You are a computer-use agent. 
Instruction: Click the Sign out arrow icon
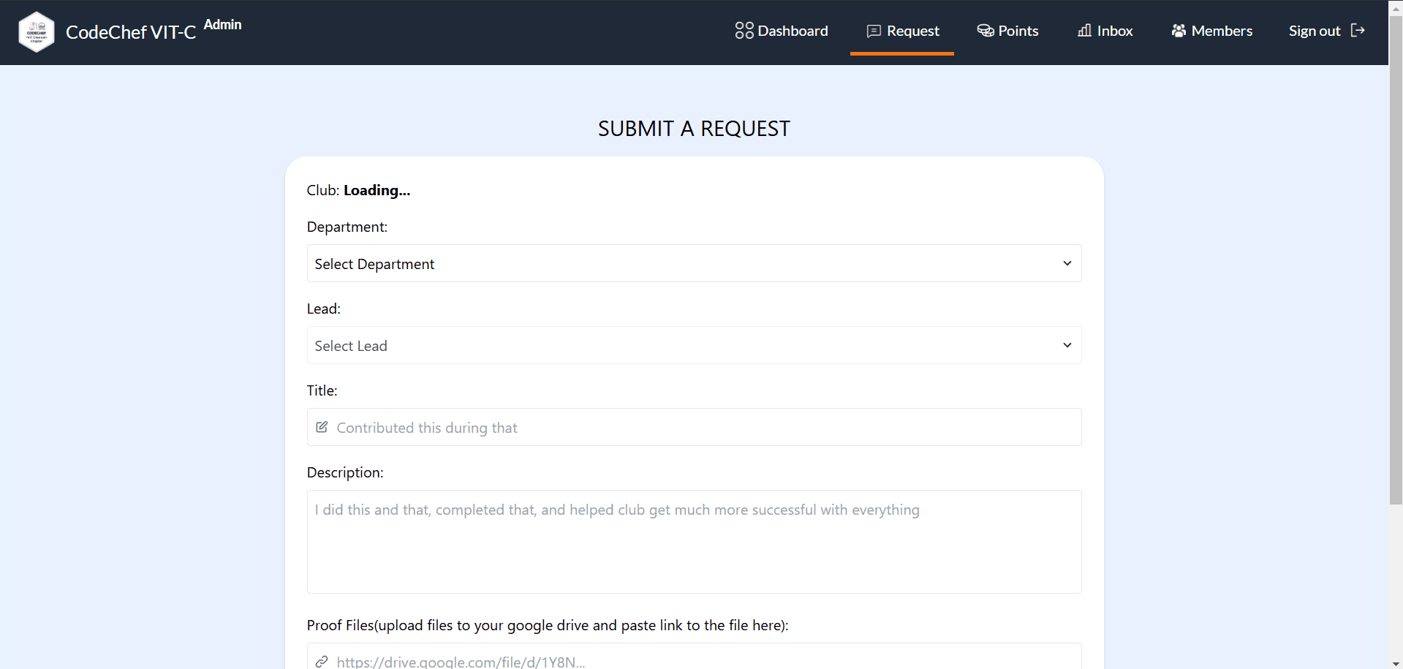point(1358,31)
